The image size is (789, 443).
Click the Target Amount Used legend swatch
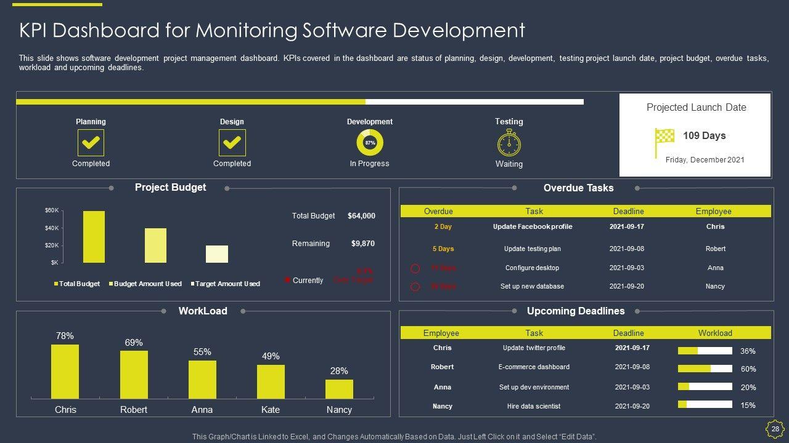point(192,284)
